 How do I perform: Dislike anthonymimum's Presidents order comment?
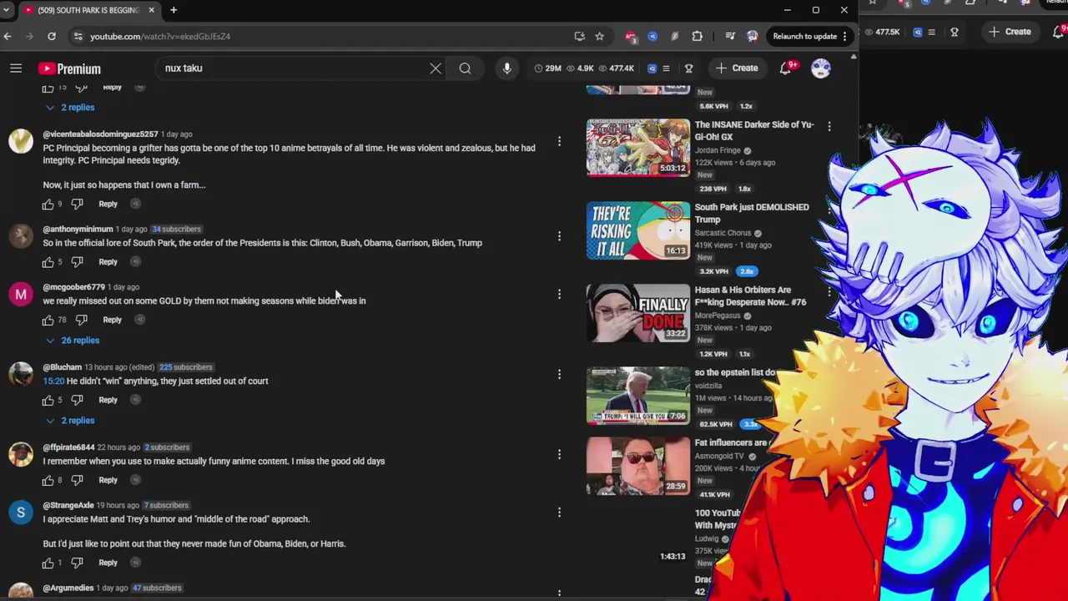tap(77, 261)
